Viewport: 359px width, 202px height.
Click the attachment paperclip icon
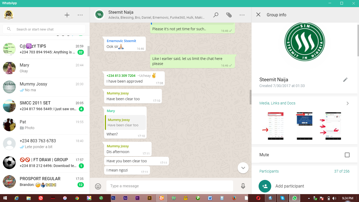coord(229,15)
